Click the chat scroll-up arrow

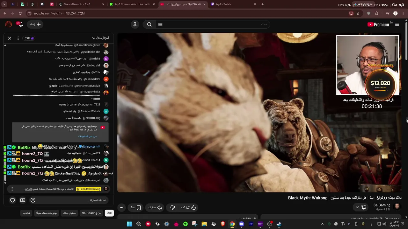[x=5, y=45]
